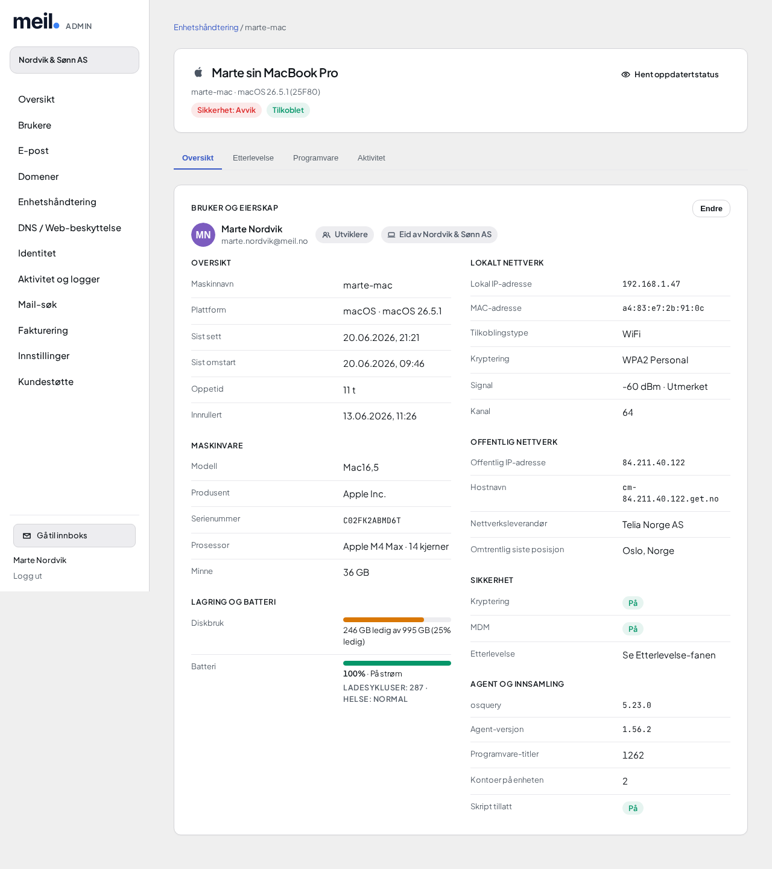
Task: Click the Marte sin MacBook Pro title
Action: [275, 73]
